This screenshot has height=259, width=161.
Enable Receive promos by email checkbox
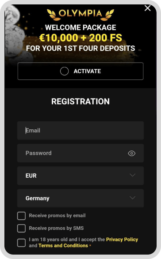pyautogui.click(x=21, y=216)
